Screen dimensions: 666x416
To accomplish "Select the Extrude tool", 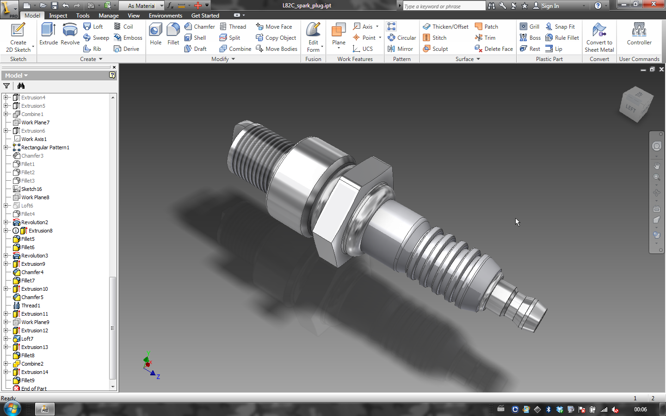I will [x=49, y=34].
